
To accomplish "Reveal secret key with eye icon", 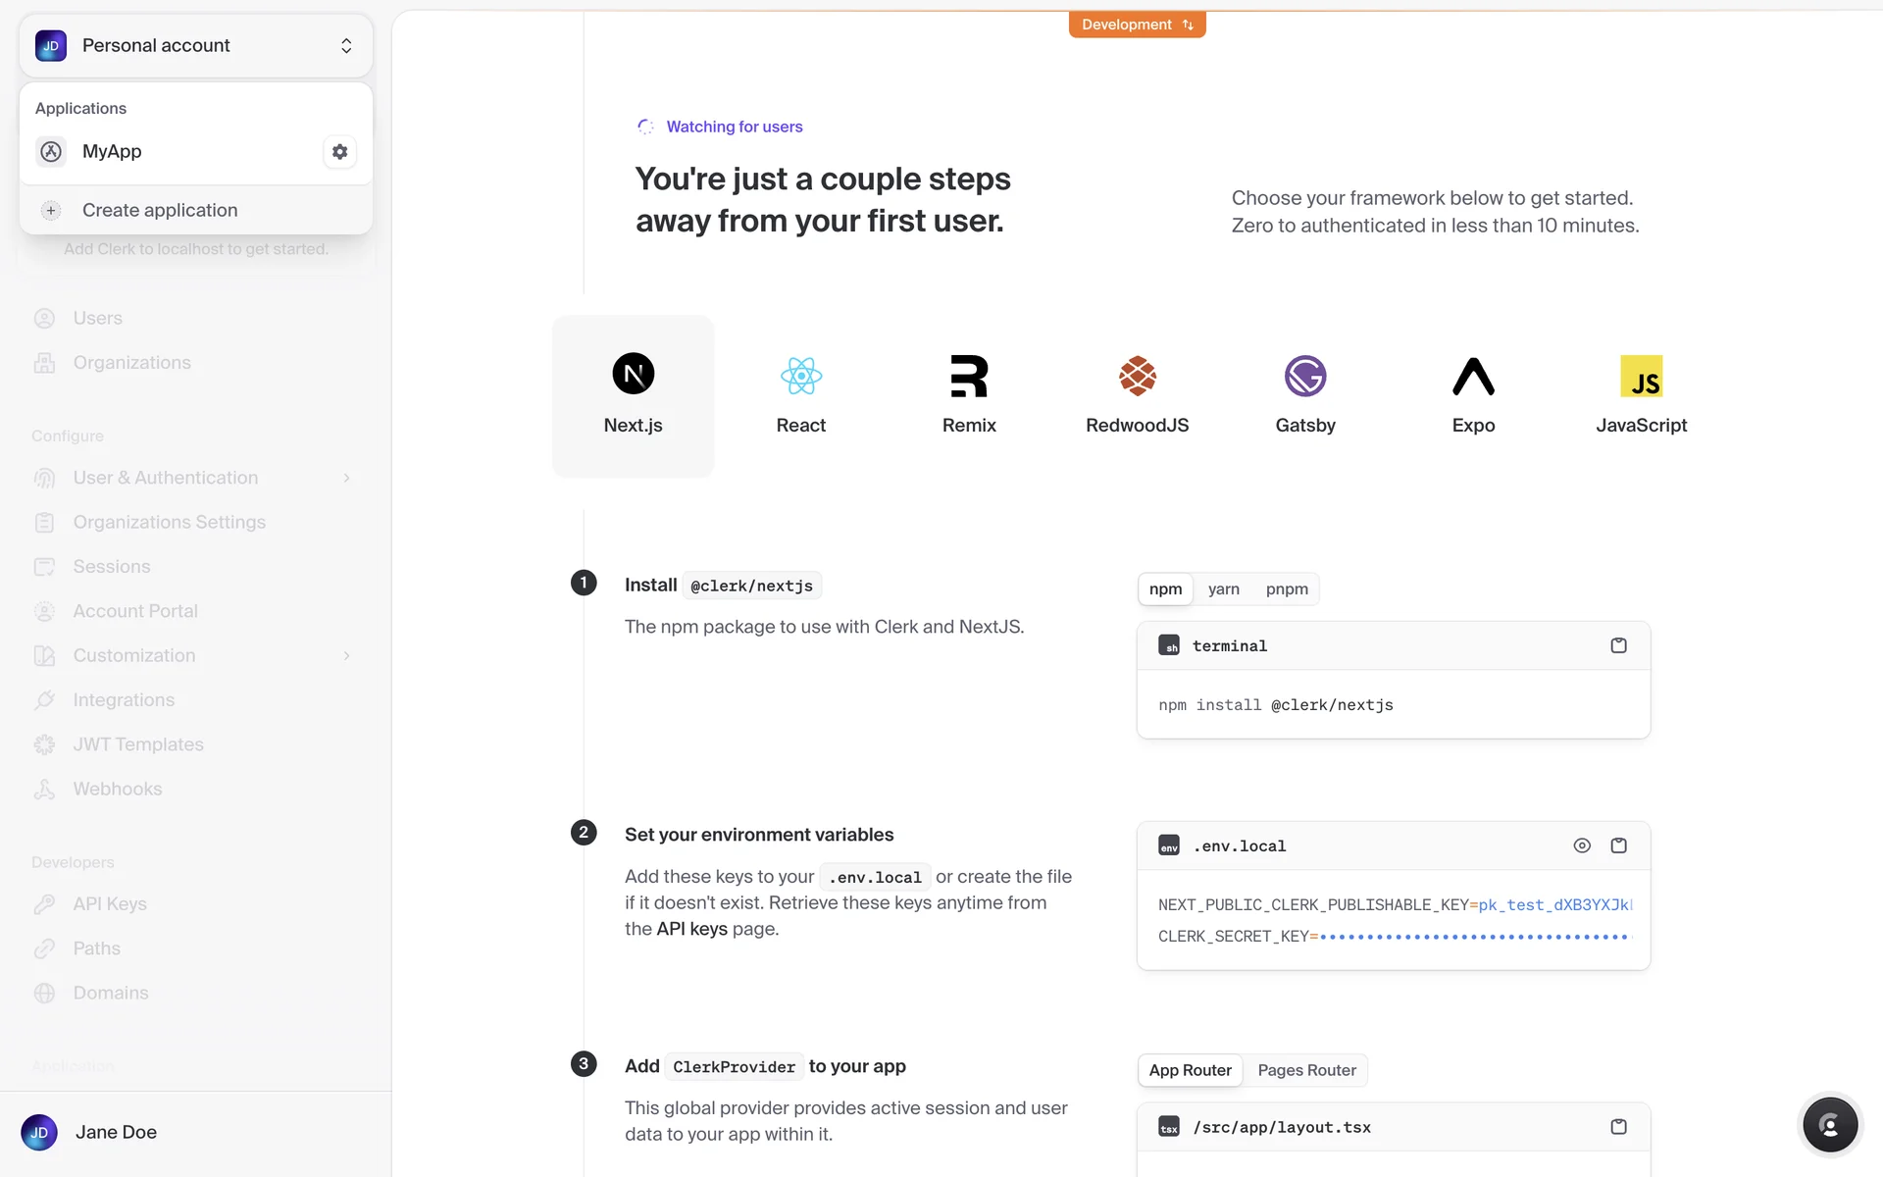I will click(x=1581, y=845).
